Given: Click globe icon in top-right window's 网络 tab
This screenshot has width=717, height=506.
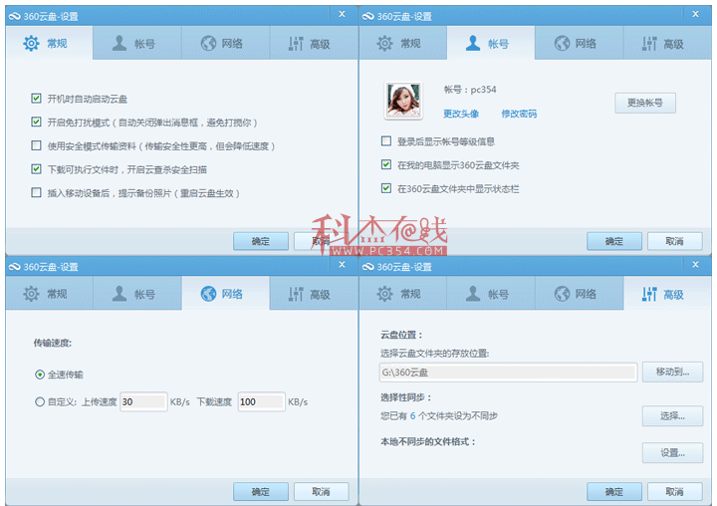Looking at the screenshot, I should [x=562, y=44].
